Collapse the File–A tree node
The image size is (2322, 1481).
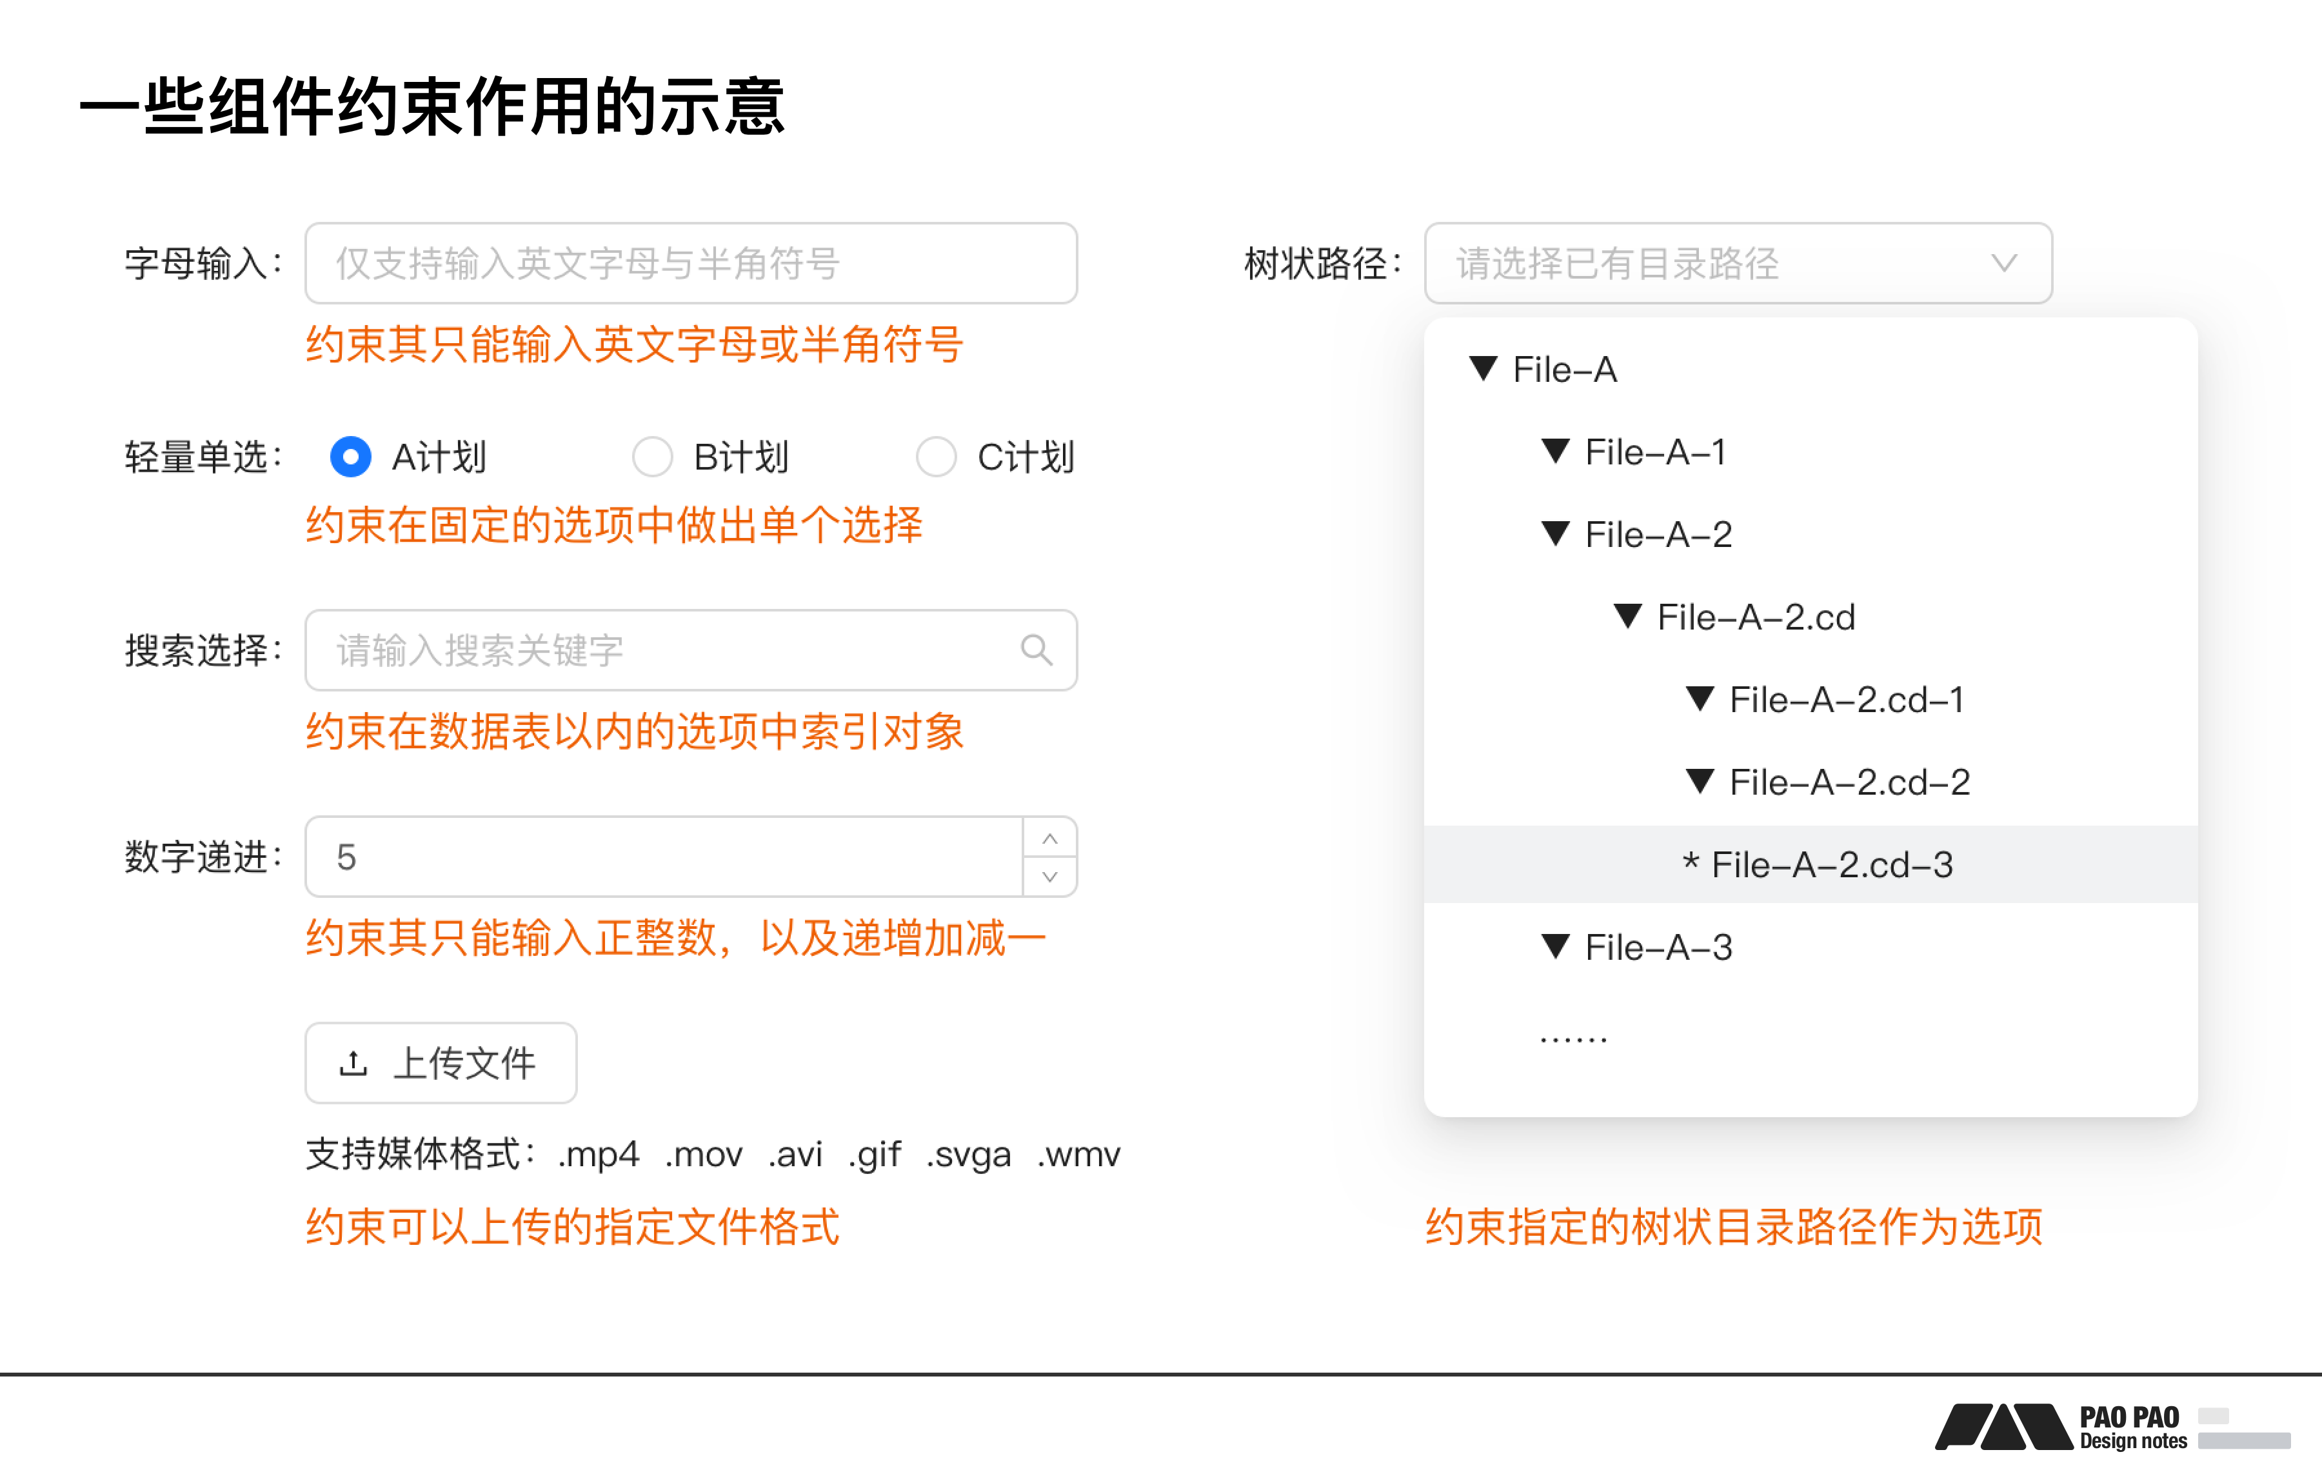(x=1483, y=368)
